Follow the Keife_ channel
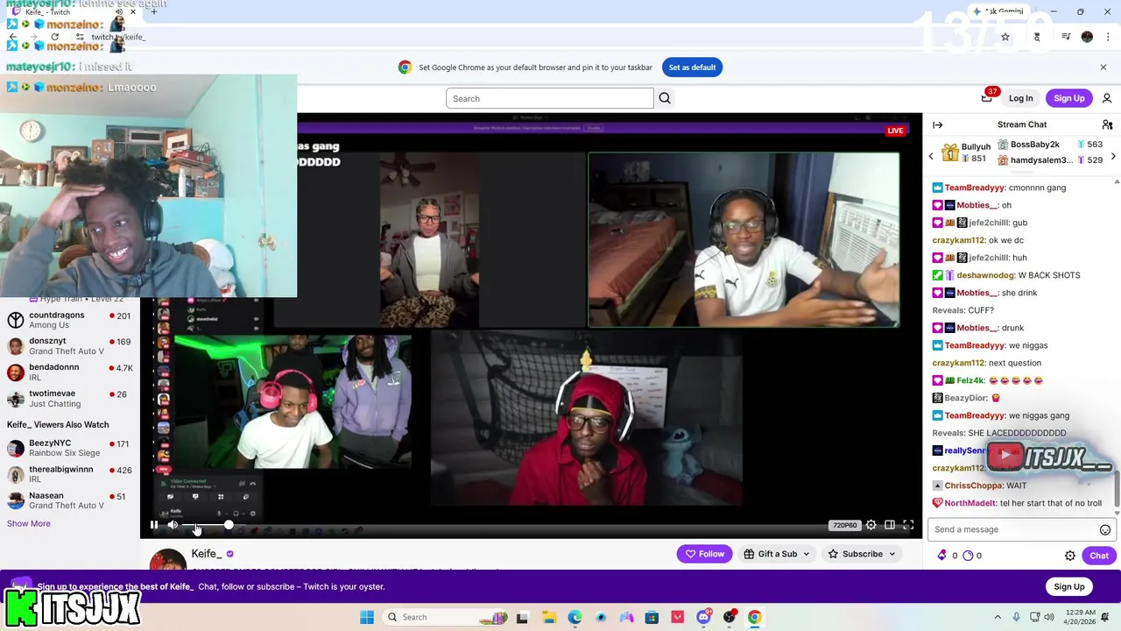Screen dimensions: 1121x631 click(x=705, y=554)
